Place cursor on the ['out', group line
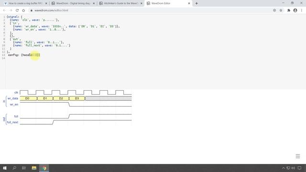The width and height of the screenshot is (306, 172). (x=15, y=39)
